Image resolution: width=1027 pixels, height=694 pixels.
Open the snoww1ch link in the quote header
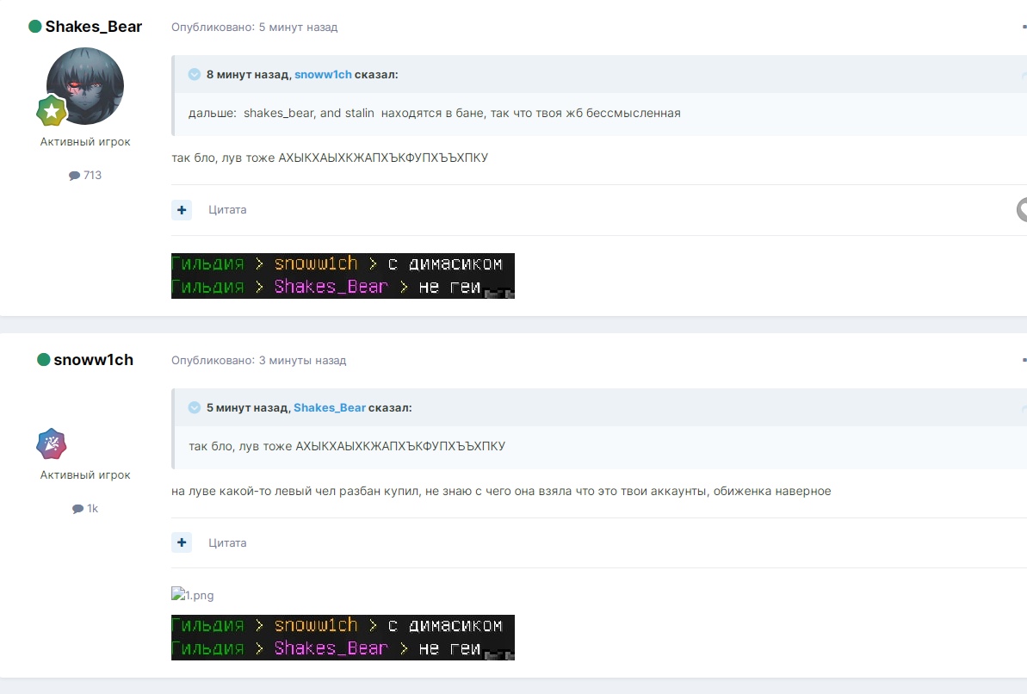click(323, 75)
